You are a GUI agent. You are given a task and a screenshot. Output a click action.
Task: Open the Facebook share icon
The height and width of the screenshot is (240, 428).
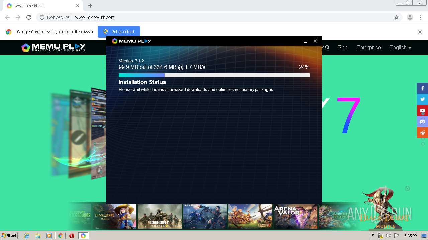pyautogui.click(x=422, y=88)
